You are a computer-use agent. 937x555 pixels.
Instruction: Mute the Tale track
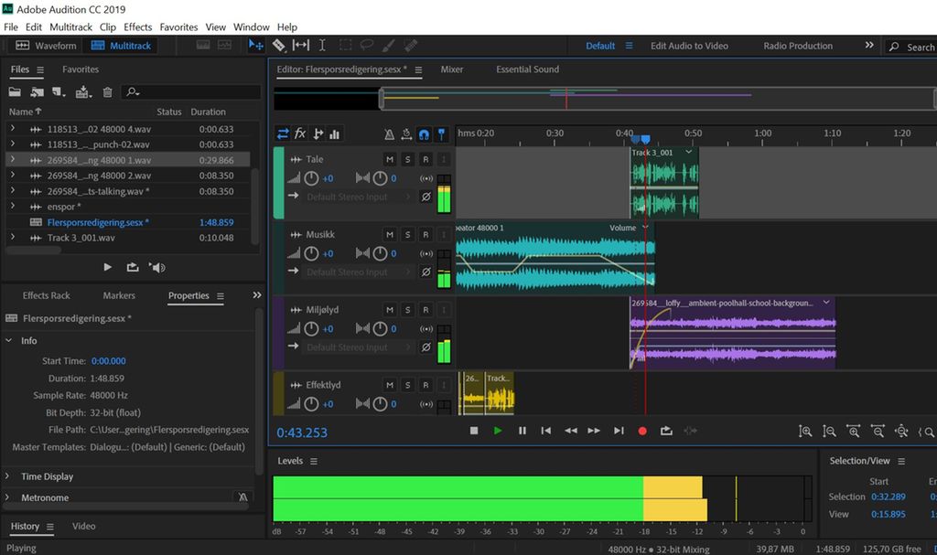(x=390, y=160)
